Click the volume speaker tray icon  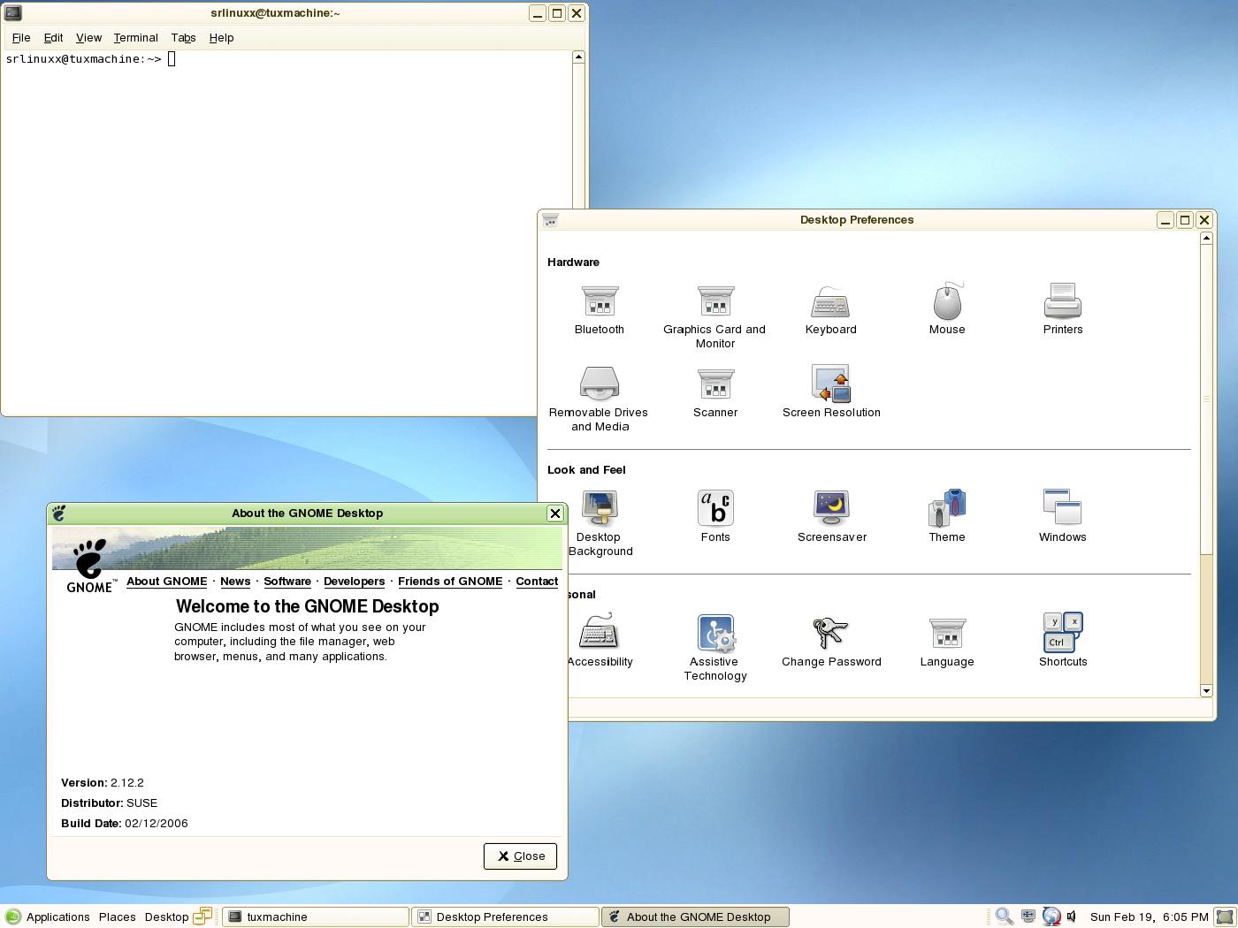tap(1072, 917)
